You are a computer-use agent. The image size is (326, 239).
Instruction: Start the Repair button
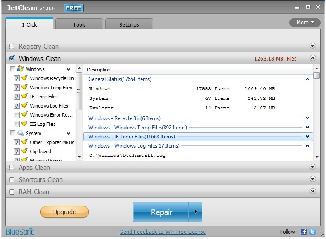161,212
